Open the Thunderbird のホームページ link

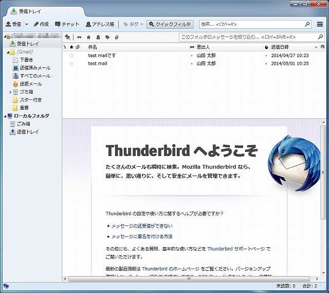pos(171,269)
